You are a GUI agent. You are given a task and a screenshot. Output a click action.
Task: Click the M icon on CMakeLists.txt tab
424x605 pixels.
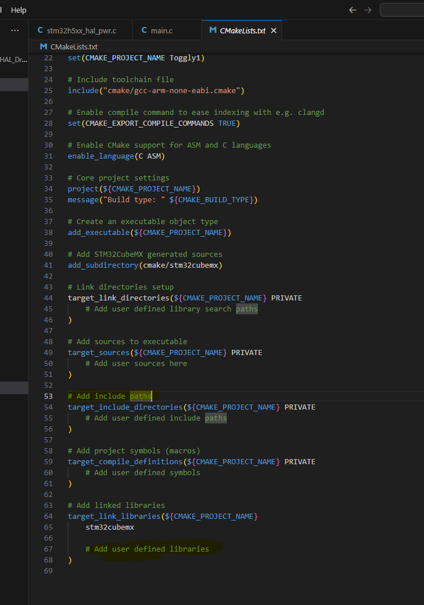click(213, 30)
